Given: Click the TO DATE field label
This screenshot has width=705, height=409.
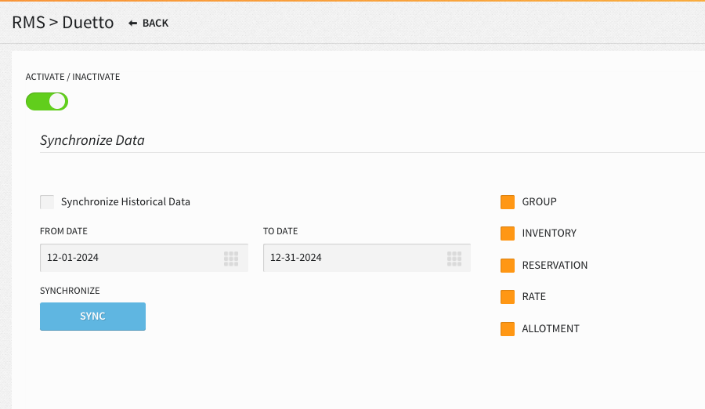Looking at the screenshot, I should [x=280, y=231].
